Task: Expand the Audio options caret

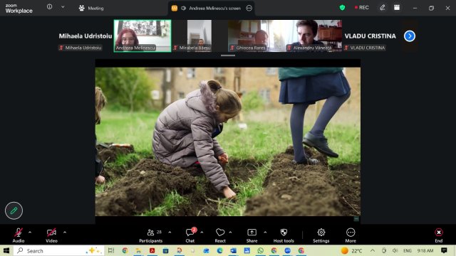Action: click(x=30, y=233)
